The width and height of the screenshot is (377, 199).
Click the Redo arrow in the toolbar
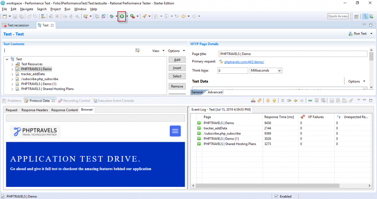35,16
